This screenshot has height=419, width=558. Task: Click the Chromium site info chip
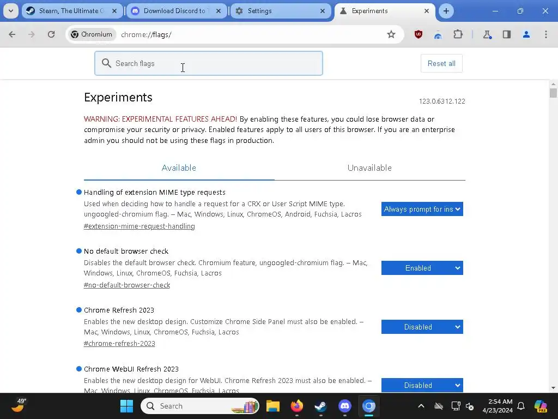(x=92, y=34)
